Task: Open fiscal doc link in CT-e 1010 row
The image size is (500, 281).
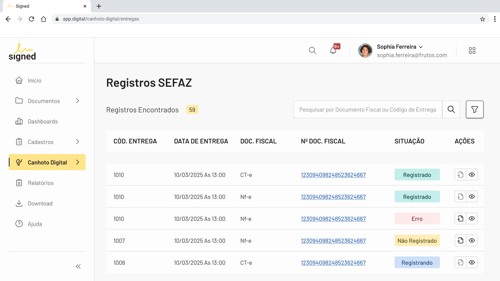Action: 333,175
